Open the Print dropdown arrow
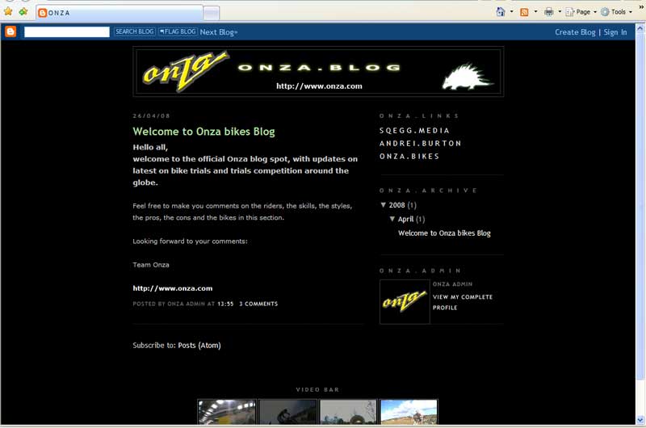The image size is (646, 428). 560,12
